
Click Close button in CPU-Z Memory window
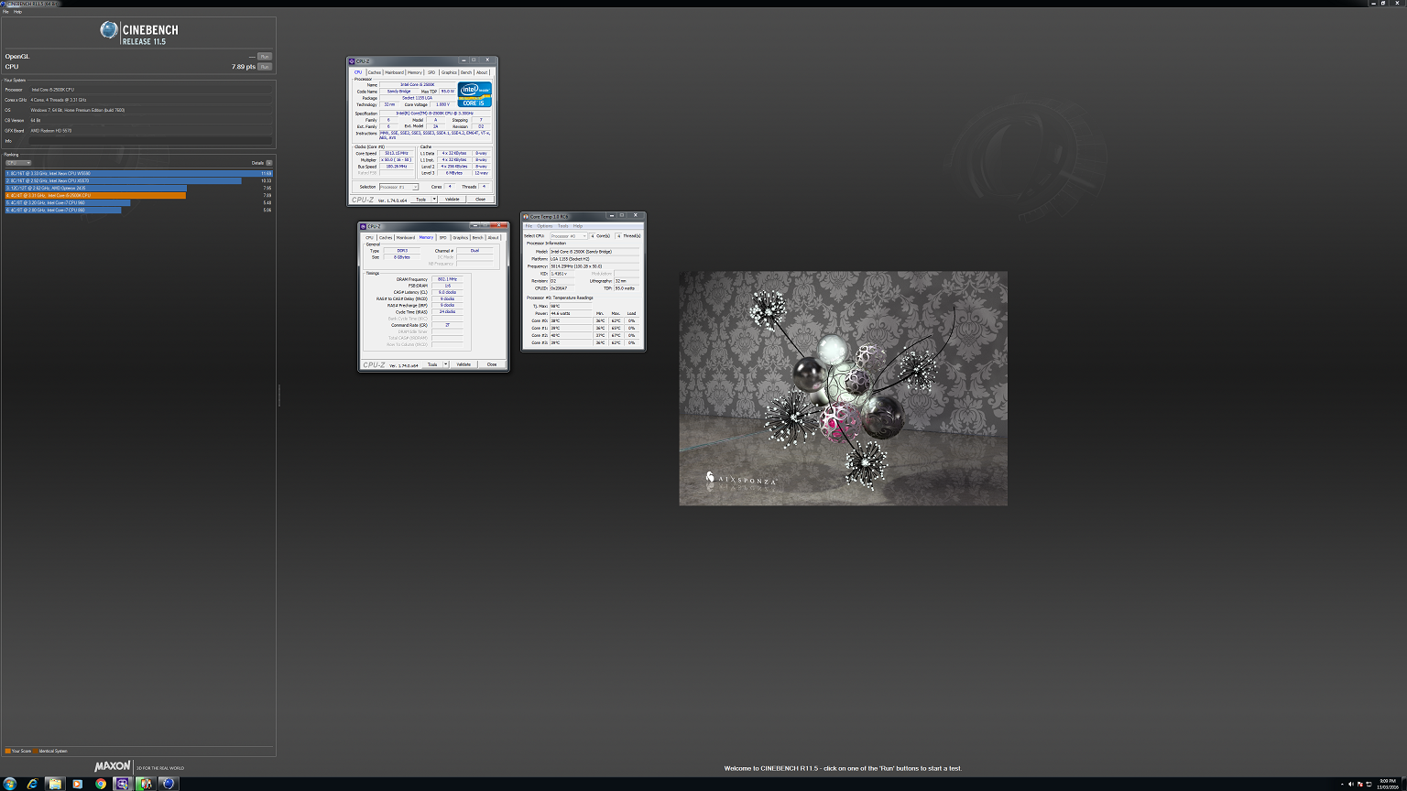pos(492,364)
